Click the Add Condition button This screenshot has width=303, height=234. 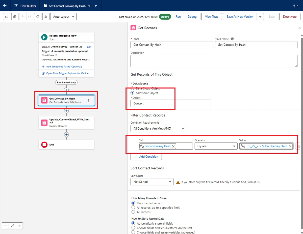point(146,157)
